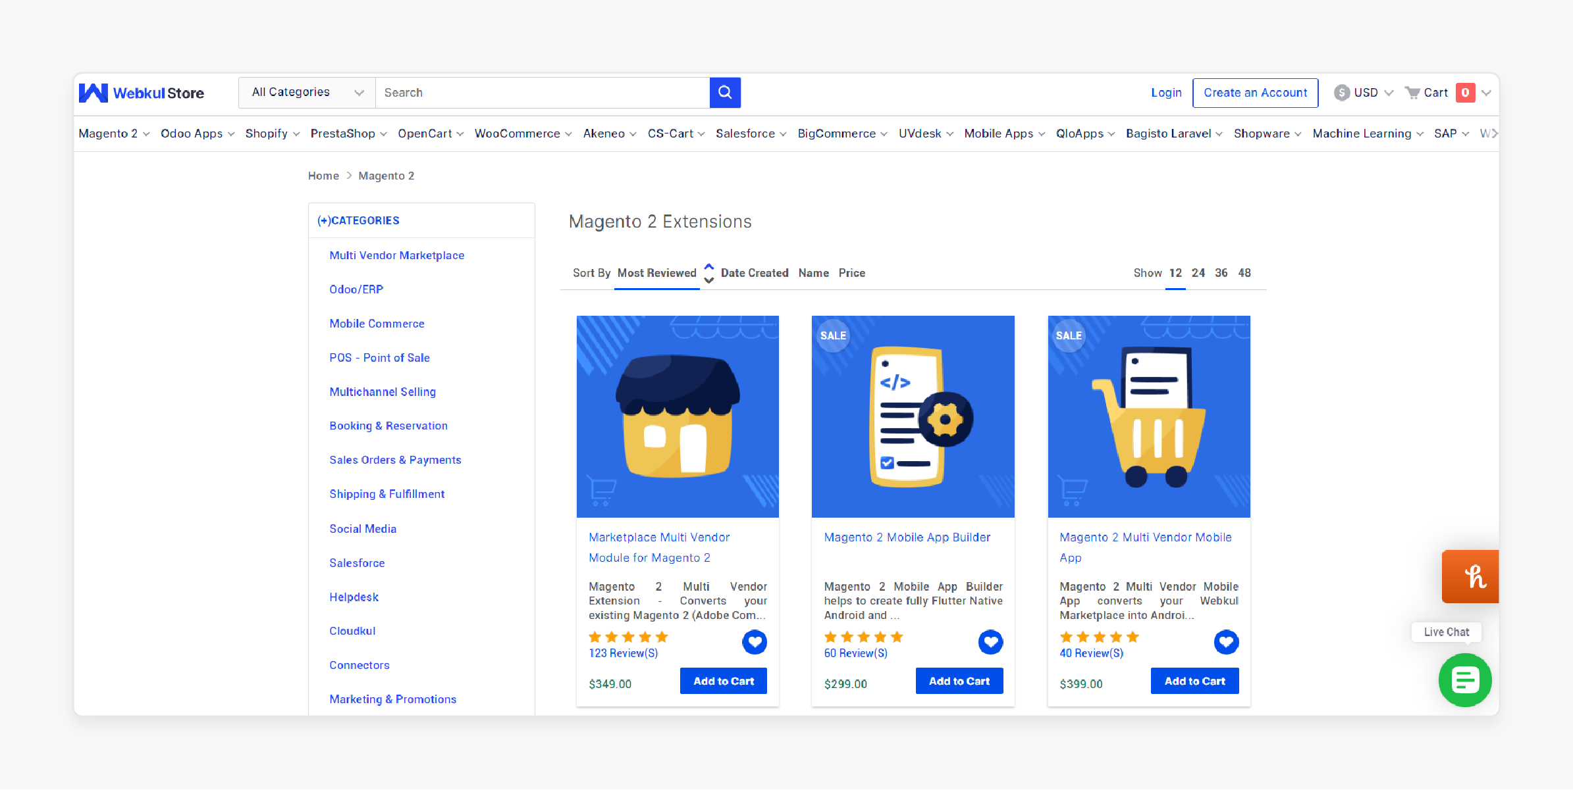Add Marketplace Multi Vendor Module to cart
1573x790 pixels.
pyautogui.click(x=723, y=681)
